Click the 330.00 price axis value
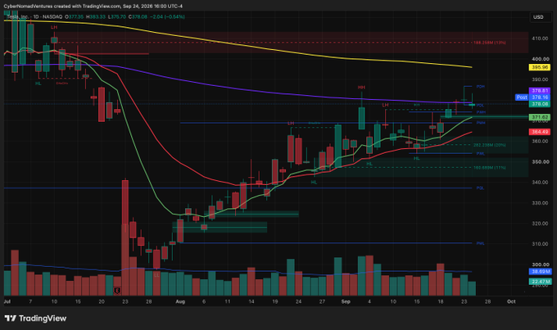This screenshot has height=330, width=557. pyautogui.click(x=540, y=203)
